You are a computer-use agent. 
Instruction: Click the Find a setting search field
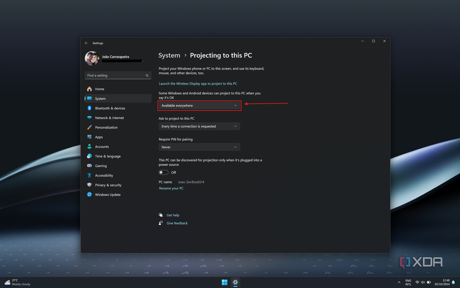coord(118,75)
